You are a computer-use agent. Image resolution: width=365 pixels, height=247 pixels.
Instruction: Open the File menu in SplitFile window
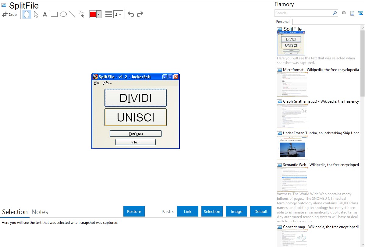tap(96, 83)
